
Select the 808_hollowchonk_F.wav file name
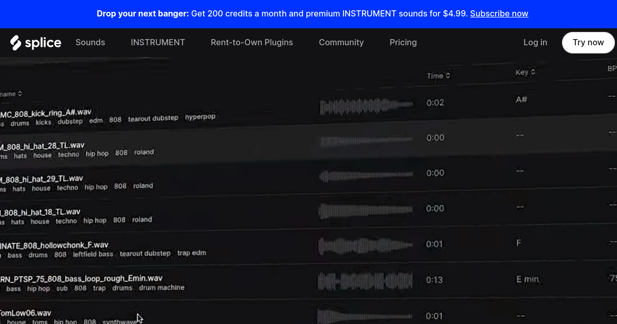click(x=54, y=245)
